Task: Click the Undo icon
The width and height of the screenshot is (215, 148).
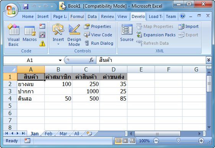Action: tap(34, 6)
